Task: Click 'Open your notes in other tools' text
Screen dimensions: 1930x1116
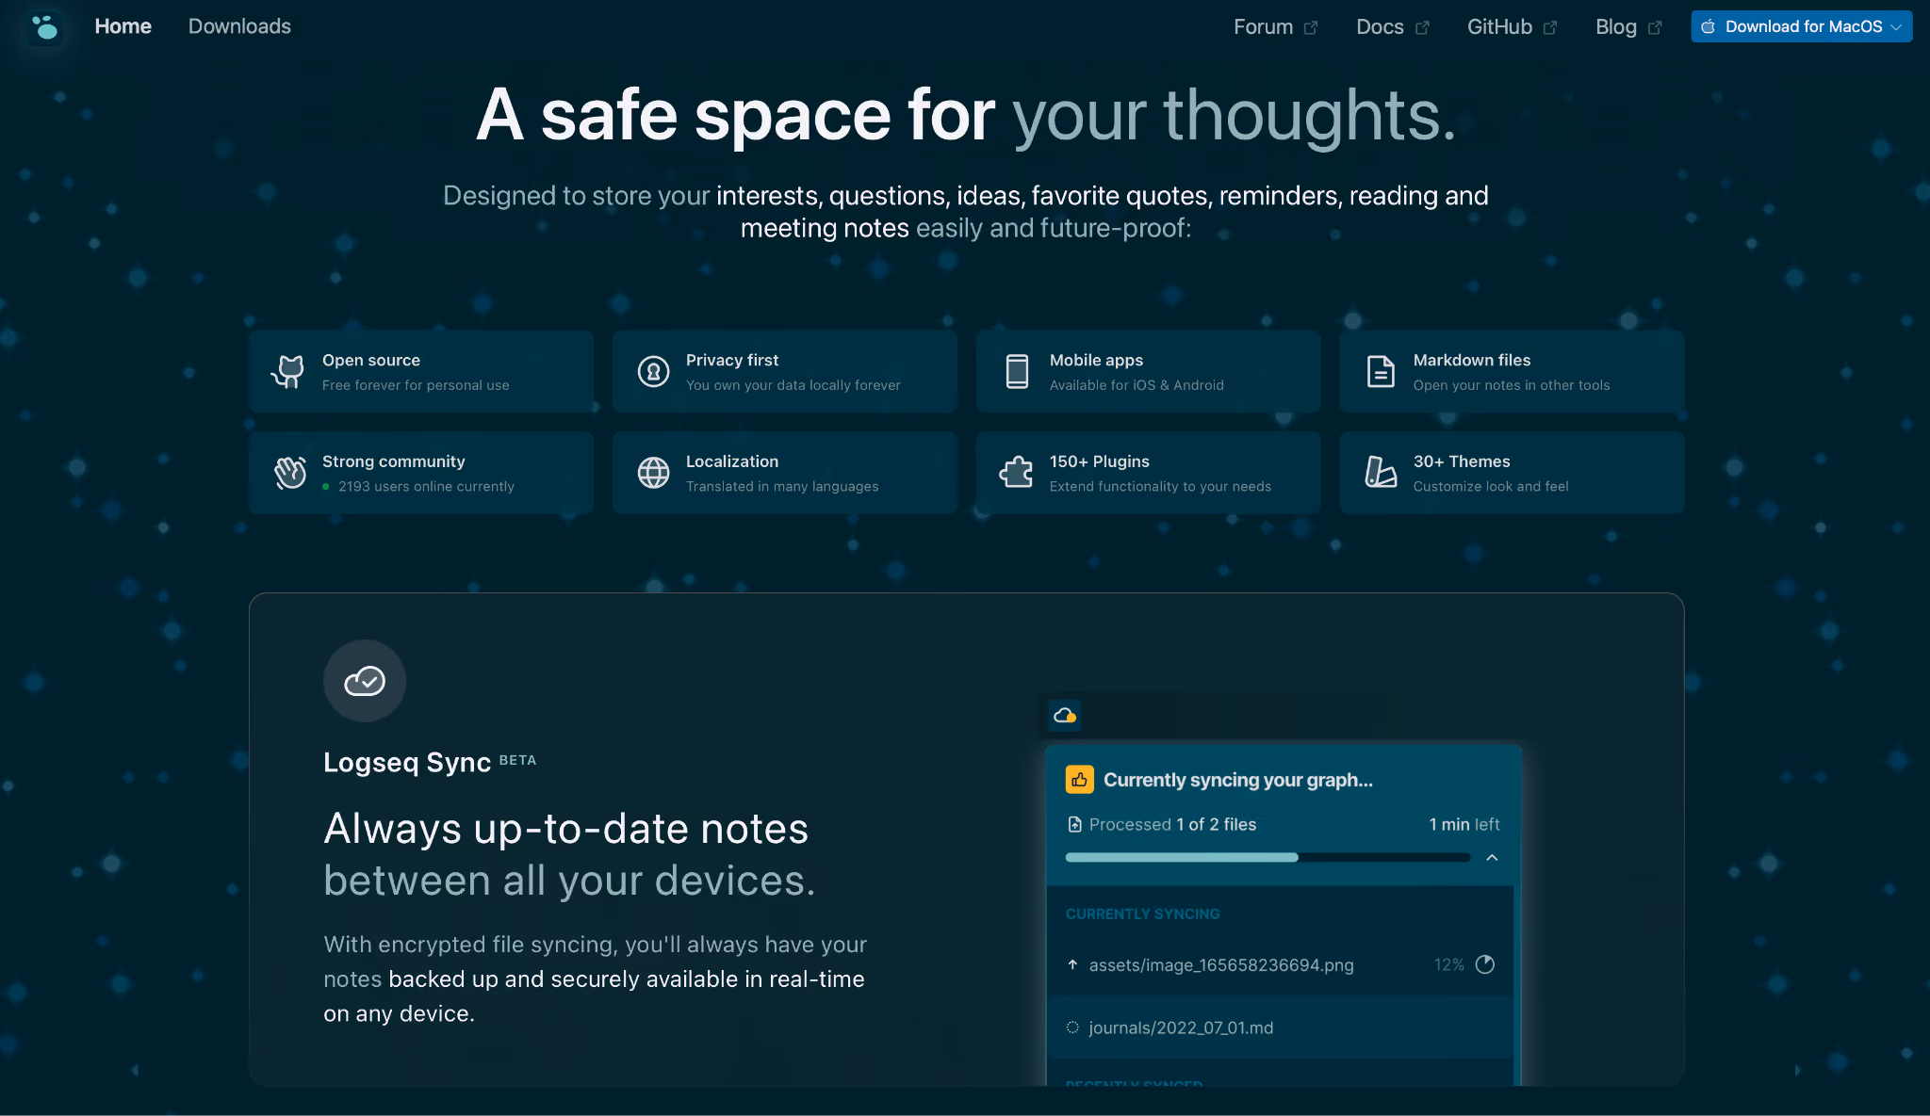Action: click(x=1512, y=385)
